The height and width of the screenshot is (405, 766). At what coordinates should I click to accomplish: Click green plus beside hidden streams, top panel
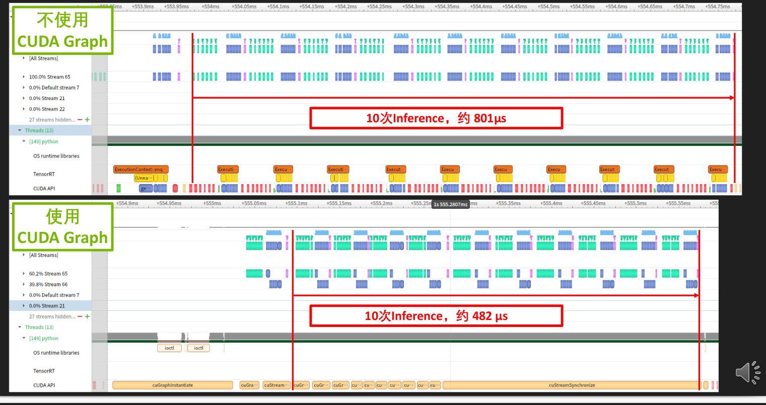point(88,120)
